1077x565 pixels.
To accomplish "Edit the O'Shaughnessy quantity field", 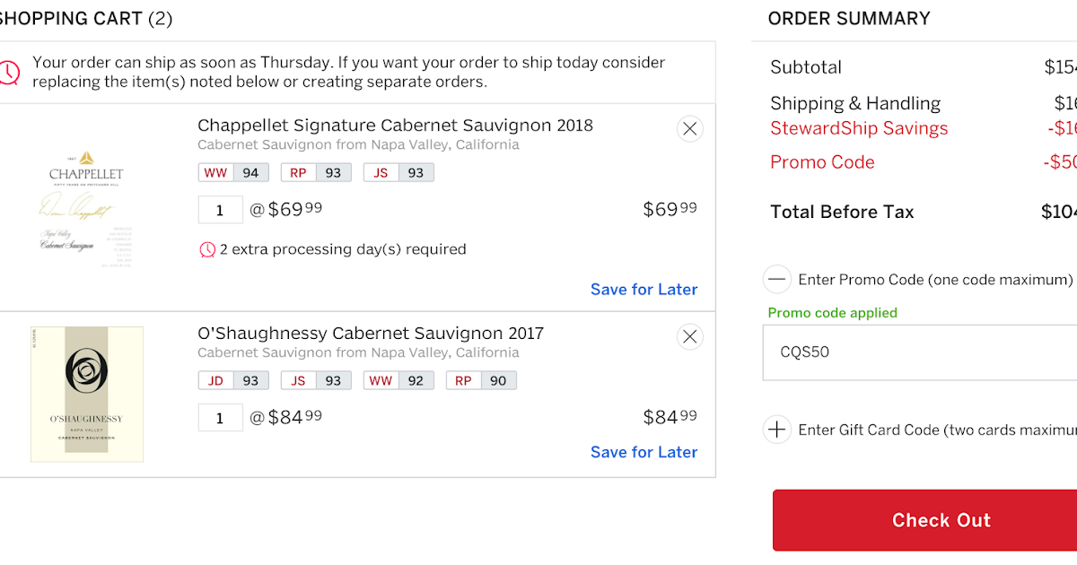I will (220, 418).
